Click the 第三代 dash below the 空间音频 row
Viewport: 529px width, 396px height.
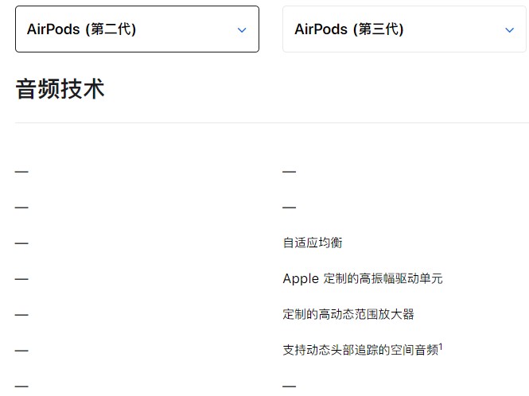[x=289, y=386]
